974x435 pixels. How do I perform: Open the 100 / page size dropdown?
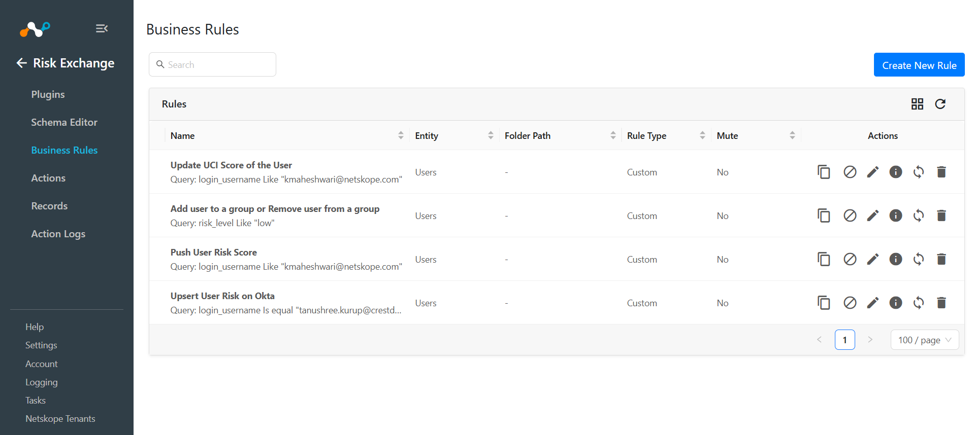pos(925,340)
